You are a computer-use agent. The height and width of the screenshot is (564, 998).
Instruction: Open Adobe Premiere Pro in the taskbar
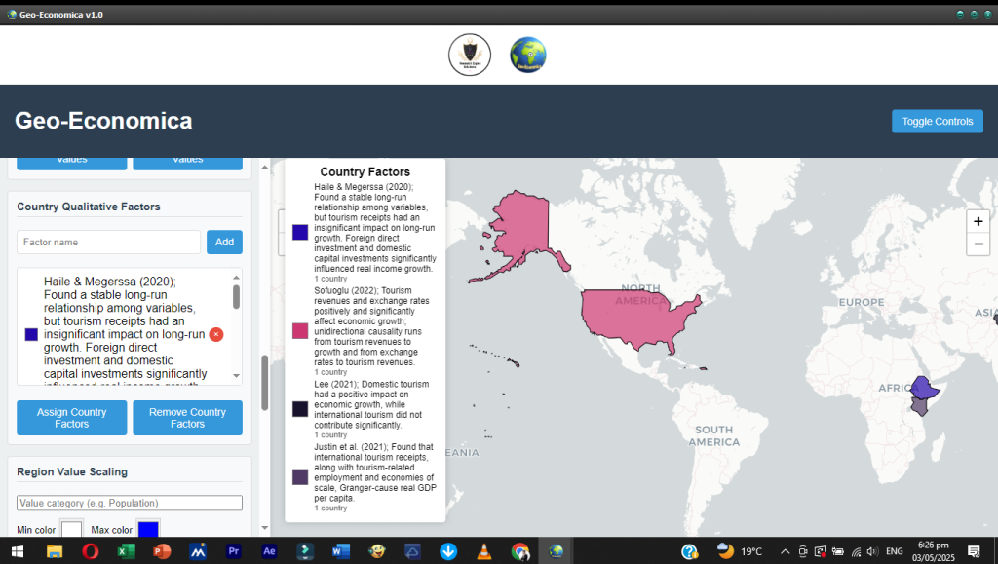point(233,551)
